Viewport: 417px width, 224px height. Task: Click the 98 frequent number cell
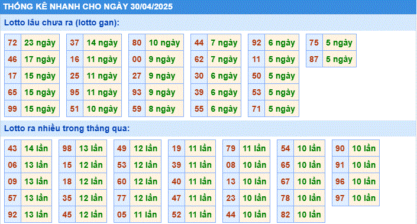tap(67, 148)
